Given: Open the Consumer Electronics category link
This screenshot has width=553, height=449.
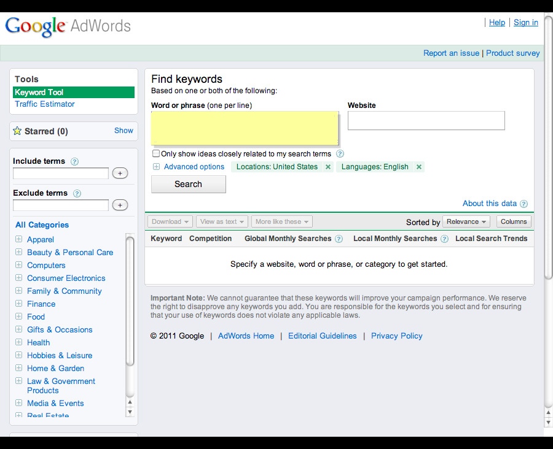Looking at the screenshot, I should coord(66,278).
